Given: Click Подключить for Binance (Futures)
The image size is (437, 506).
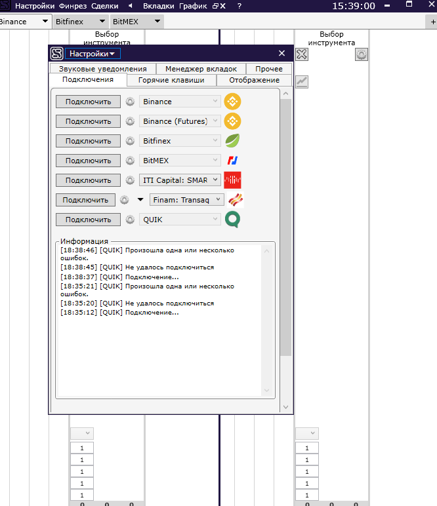Looking at the screenshot, I should coord(88,121).
